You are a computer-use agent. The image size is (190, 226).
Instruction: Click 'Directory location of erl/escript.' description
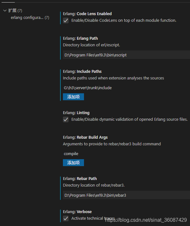click(91, 45)
